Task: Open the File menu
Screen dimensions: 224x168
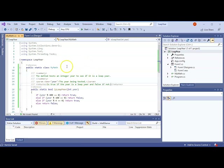Action: (x=9, y=24)
